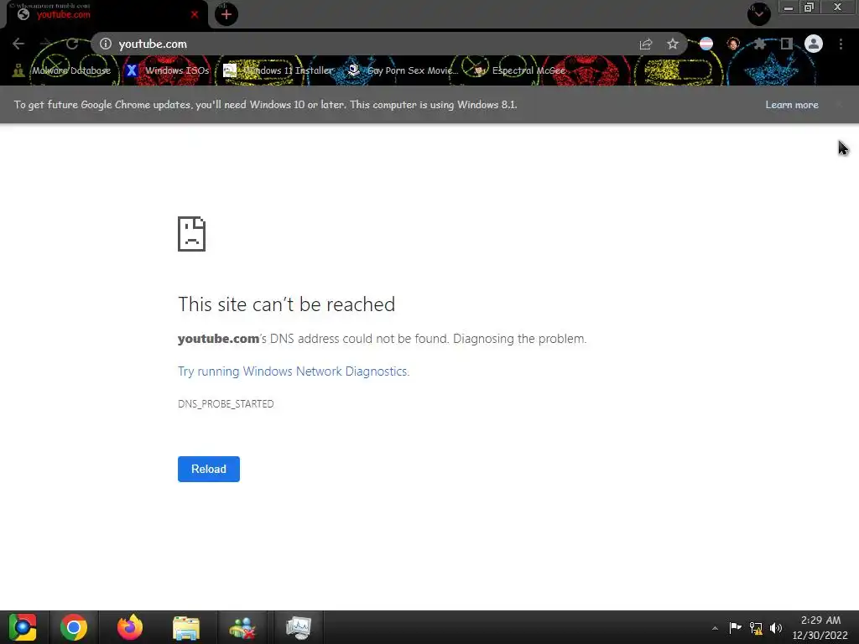Share this page icon in address bar
This screenshot has height=644, width=859.
point(646,44)
